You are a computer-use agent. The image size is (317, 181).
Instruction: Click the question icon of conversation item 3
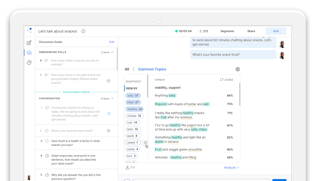click(47, 141)
